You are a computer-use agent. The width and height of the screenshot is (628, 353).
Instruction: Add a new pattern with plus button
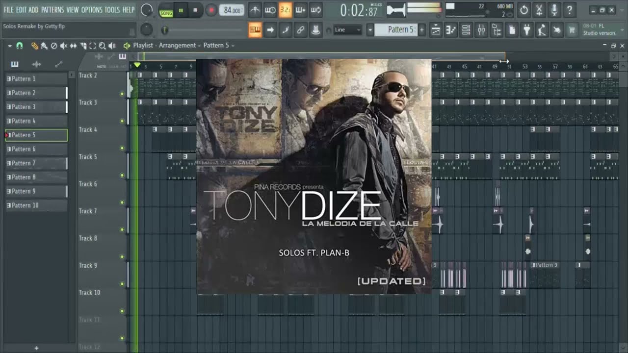[x=421, y=30]
